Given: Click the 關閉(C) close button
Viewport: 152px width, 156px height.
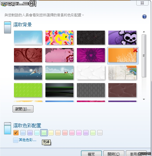Looking at the screenshot, I should click(x=114, y=153).
